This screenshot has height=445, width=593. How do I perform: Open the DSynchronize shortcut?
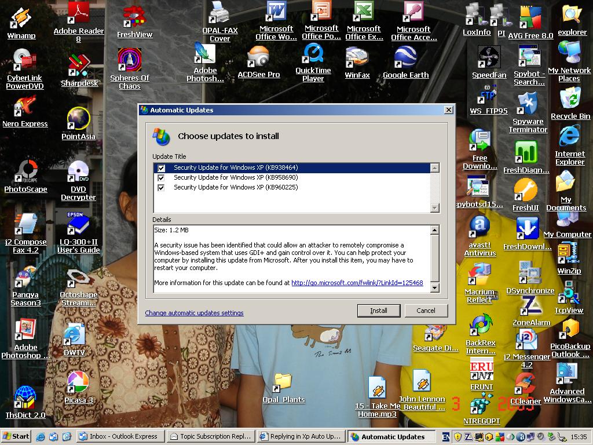tap(530, 278)
